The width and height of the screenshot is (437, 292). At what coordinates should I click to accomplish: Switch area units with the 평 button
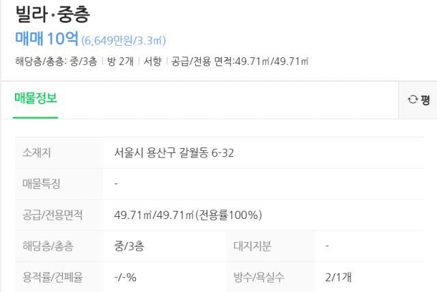[418, 100]
